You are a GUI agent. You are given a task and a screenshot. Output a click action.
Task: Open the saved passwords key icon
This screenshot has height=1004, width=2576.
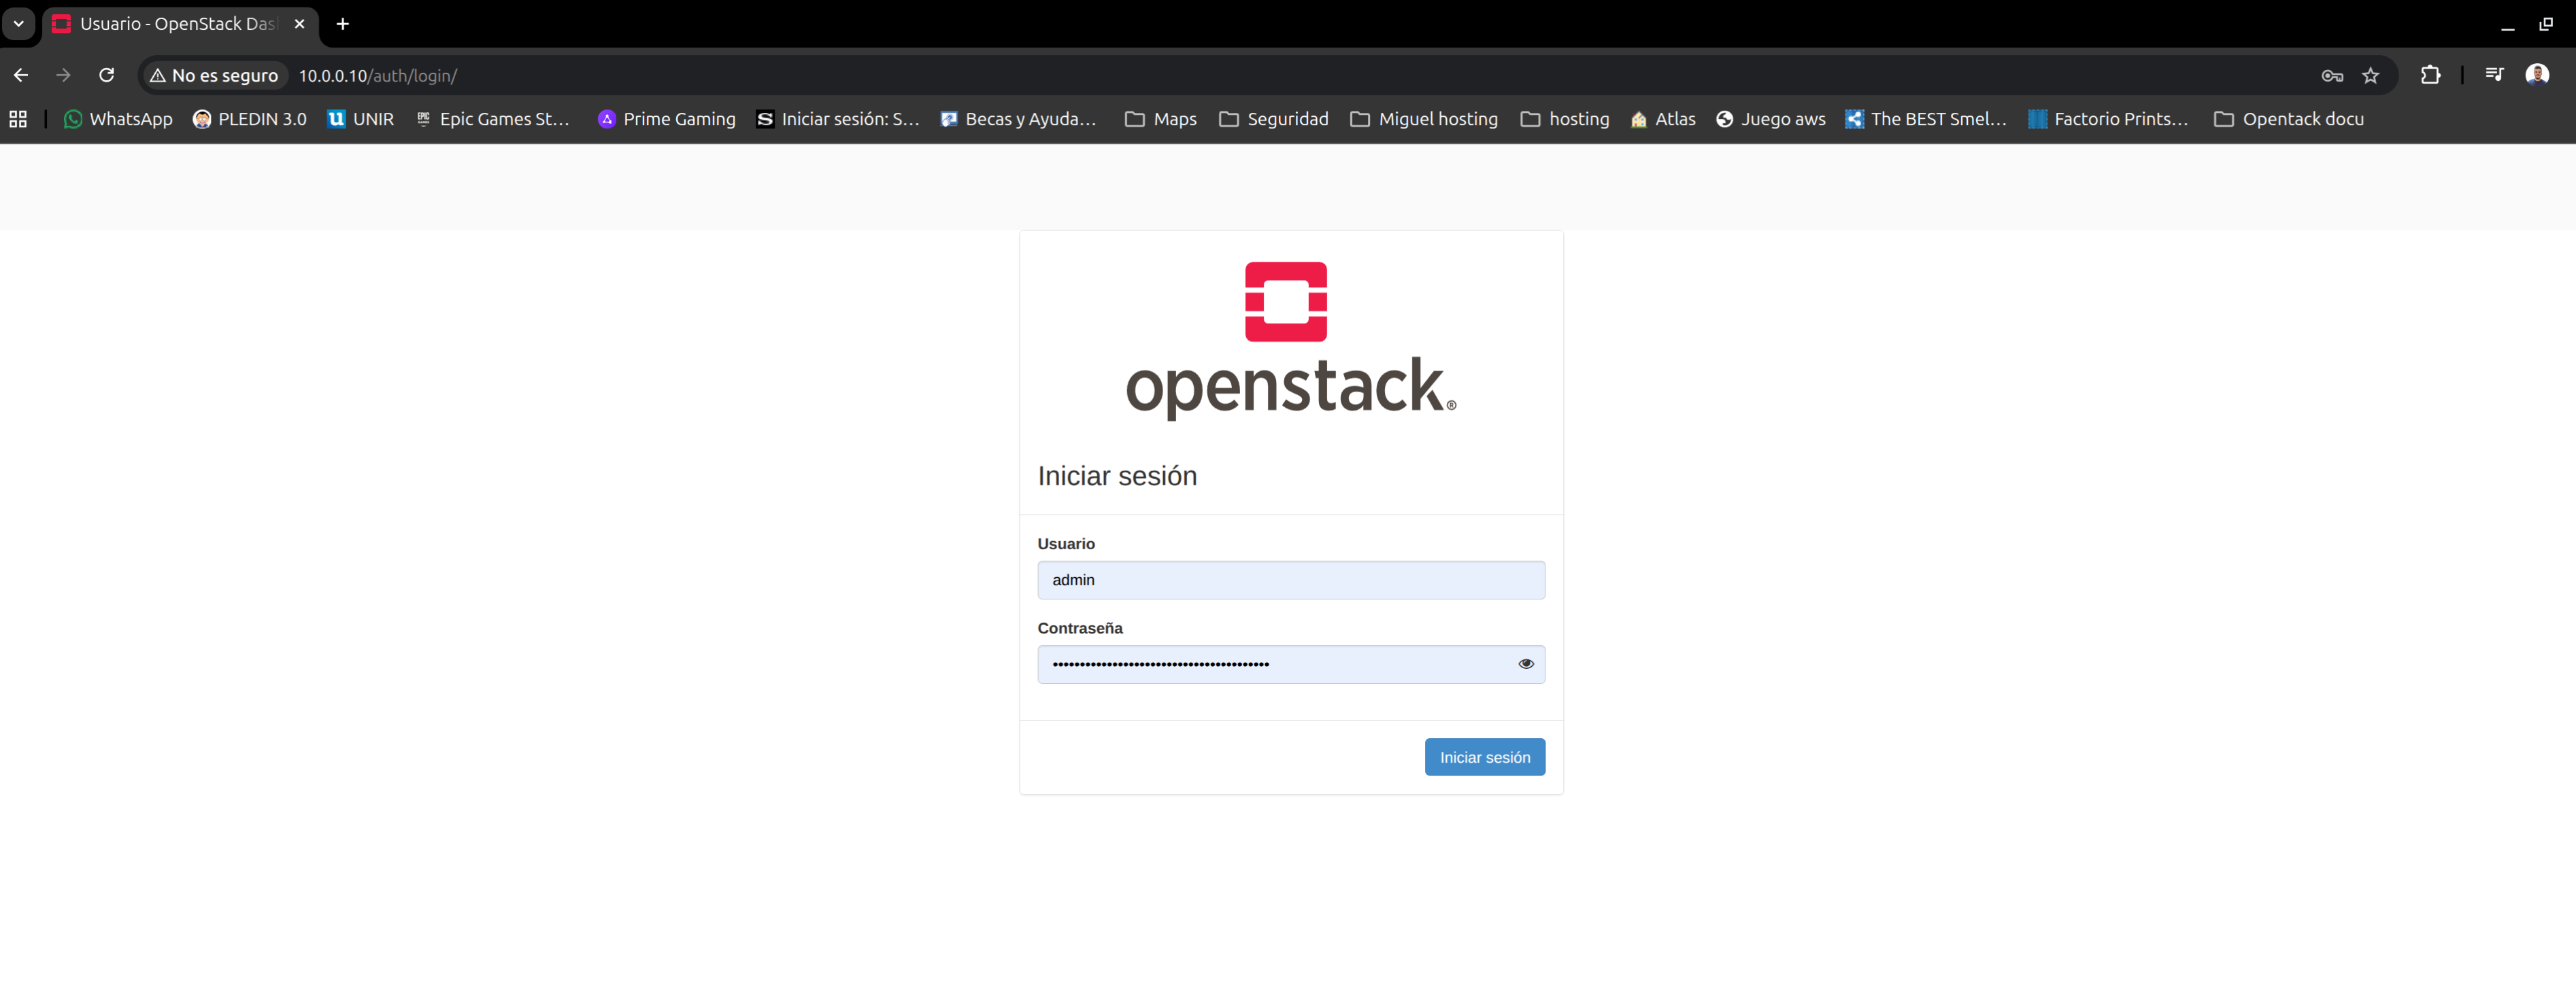2332,76
